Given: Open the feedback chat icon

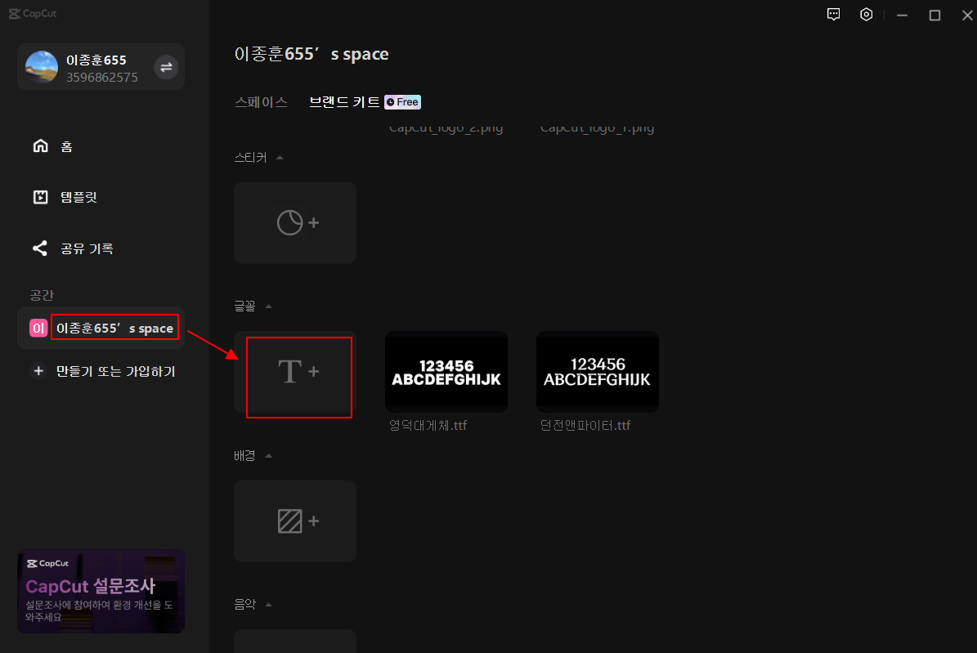Looking at the screenshot, I should [833, 15].
